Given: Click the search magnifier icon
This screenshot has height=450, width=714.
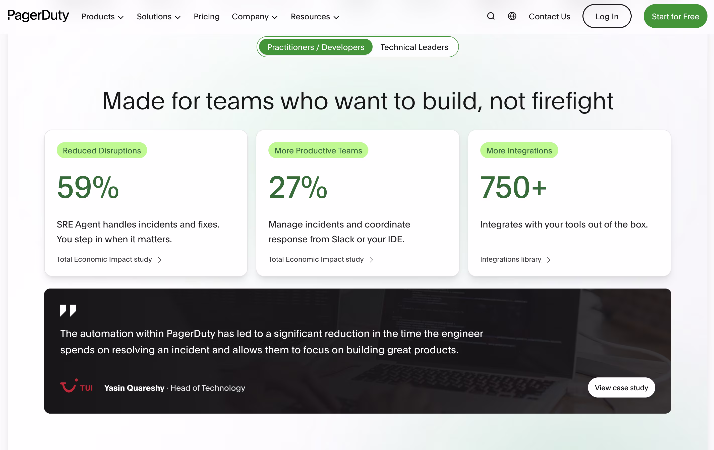Looking at the screenshot, I should click(x=491, y=16).
